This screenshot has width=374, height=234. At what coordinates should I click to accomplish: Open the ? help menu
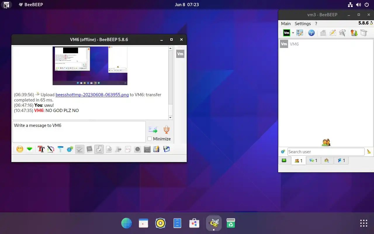pos(316,24)
